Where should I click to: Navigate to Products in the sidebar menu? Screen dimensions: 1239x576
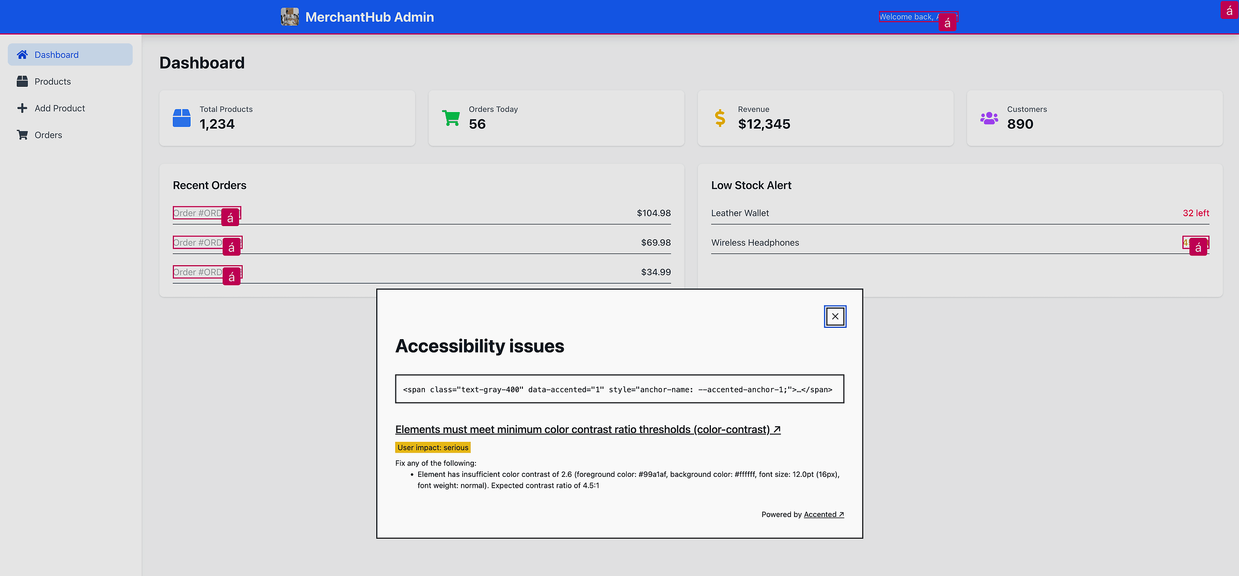pyautogui.click(x=53, y=81)
